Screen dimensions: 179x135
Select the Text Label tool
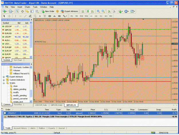click(x=45, y=16)
